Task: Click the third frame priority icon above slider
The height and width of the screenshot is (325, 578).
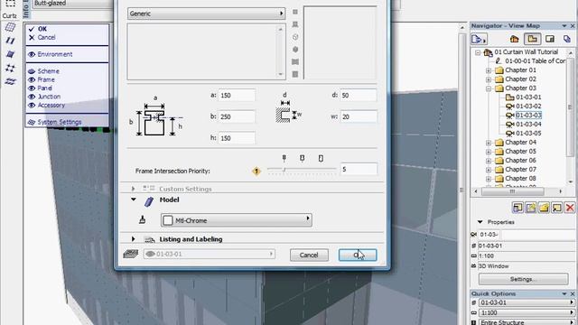Action: coord(321,158)
